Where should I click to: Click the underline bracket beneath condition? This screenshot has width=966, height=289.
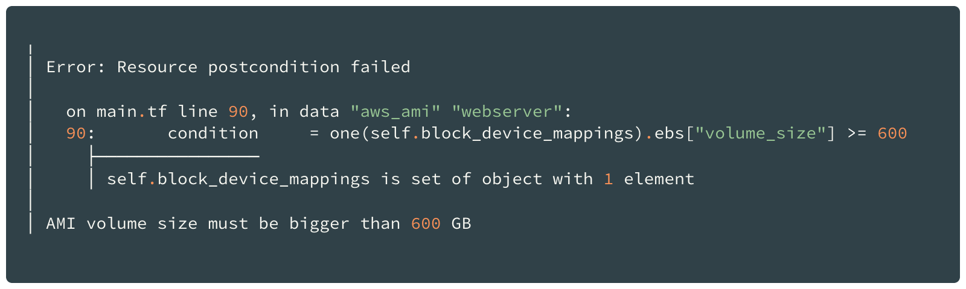click(174, 156)
